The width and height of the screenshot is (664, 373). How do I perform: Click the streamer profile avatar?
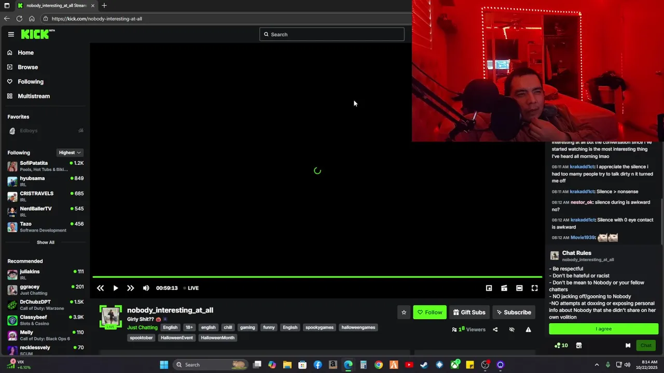110,317
